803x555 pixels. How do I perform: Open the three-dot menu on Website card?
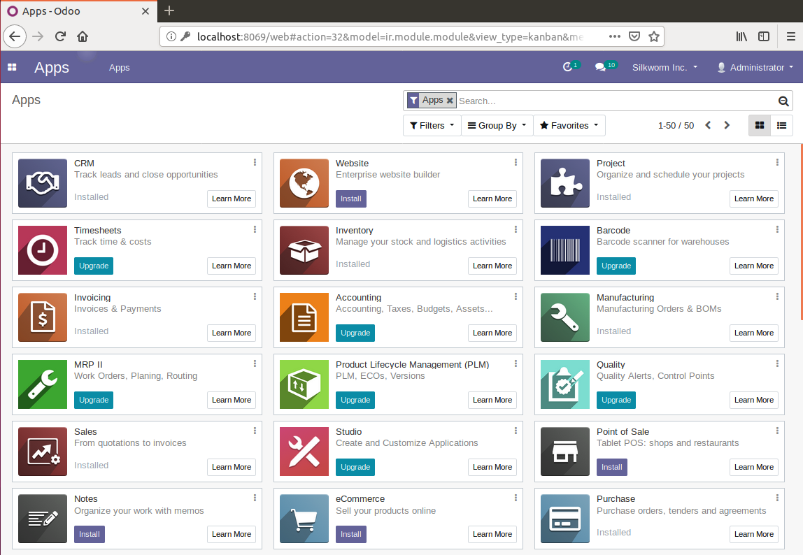click(x=516, y=162)
